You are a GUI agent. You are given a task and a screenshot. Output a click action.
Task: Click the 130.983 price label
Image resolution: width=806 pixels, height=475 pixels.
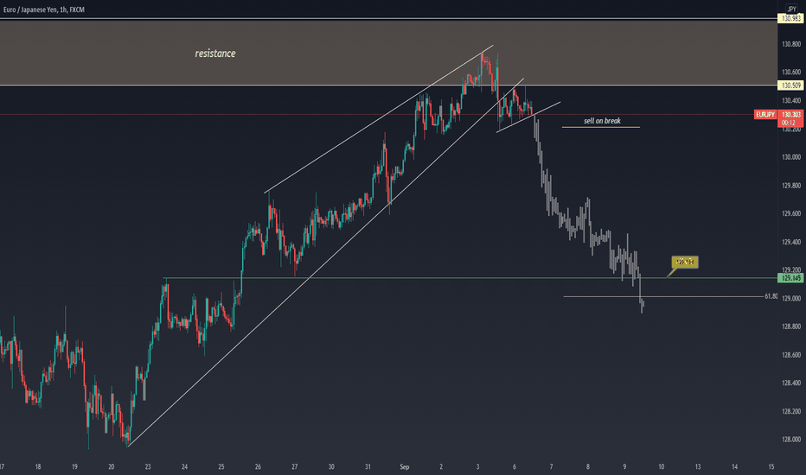coord(791,18)
